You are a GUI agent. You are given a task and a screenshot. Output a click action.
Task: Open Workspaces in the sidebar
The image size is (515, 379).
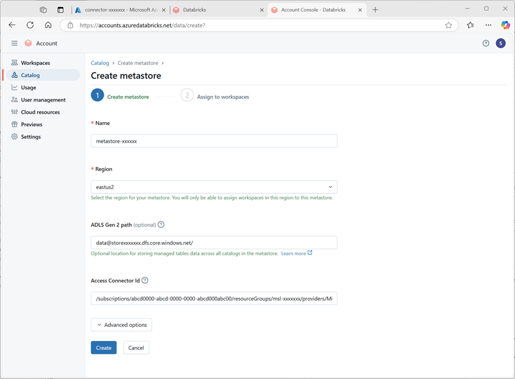coord(43,62)
